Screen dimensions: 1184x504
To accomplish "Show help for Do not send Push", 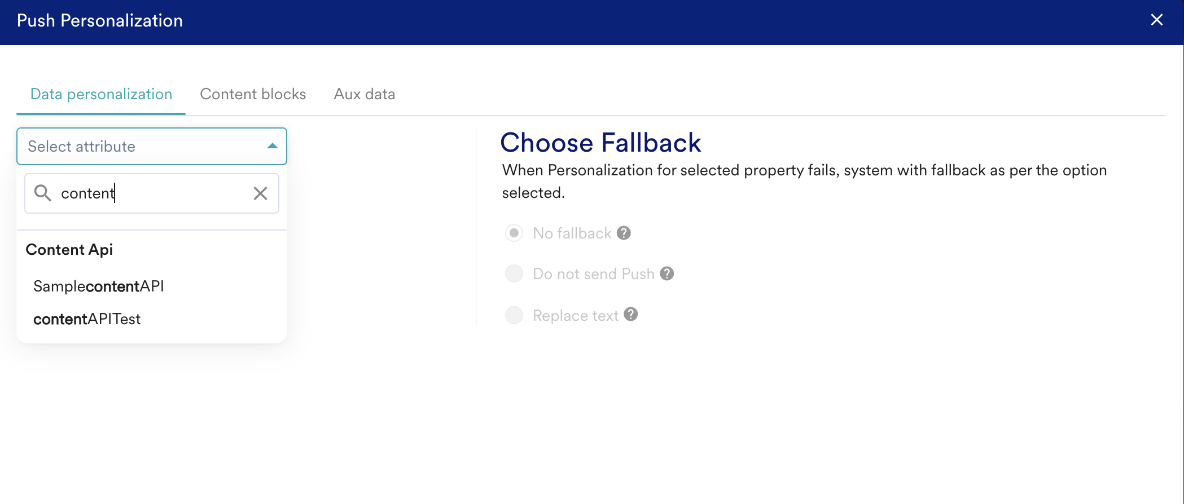I will pyautogui.click(x=667, y=273).
